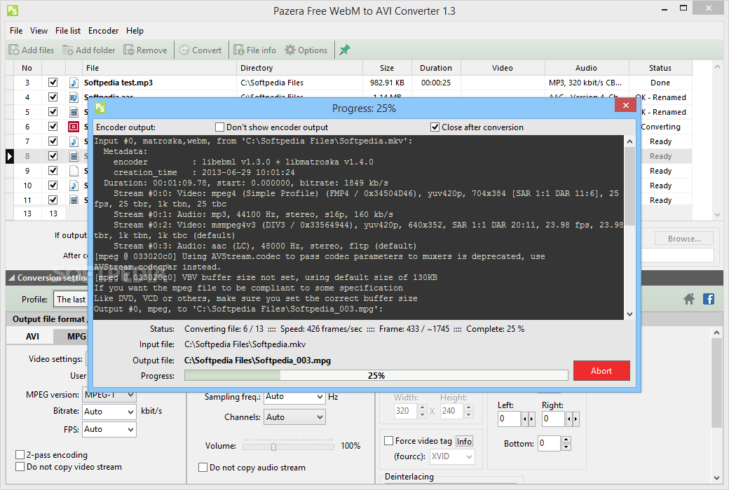Open the MPEG version dropdown

131,395
